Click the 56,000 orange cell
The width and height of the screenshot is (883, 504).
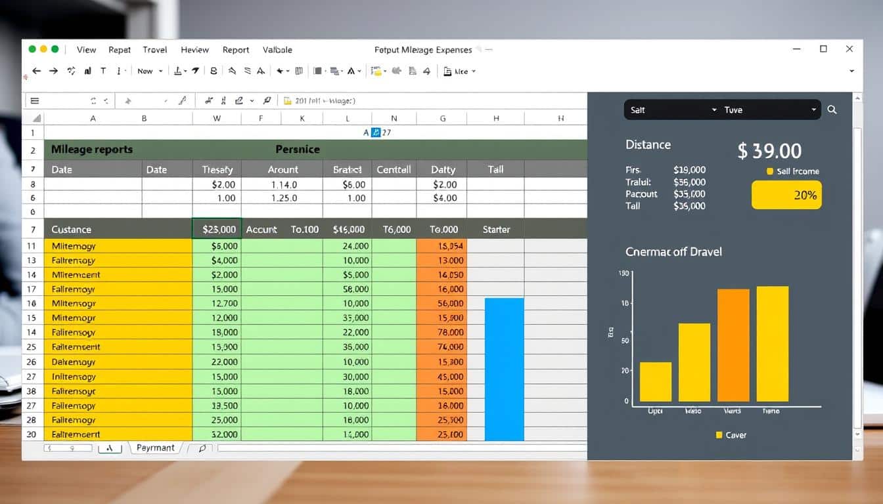coord(442,303)
